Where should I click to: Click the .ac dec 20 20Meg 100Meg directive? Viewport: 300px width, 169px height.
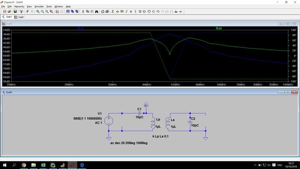coord(129,143)
